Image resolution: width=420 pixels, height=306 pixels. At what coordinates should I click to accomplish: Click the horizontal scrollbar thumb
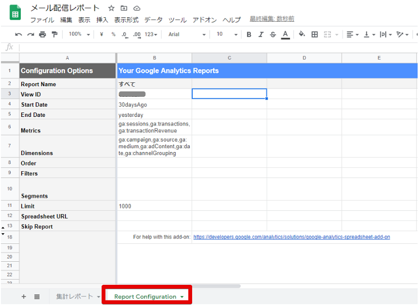[x=216, y=286]
